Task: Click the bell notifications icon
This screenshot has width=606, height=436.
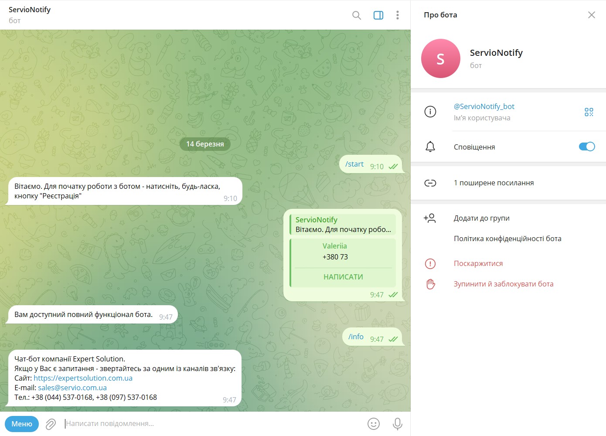Action: point(430,147)
